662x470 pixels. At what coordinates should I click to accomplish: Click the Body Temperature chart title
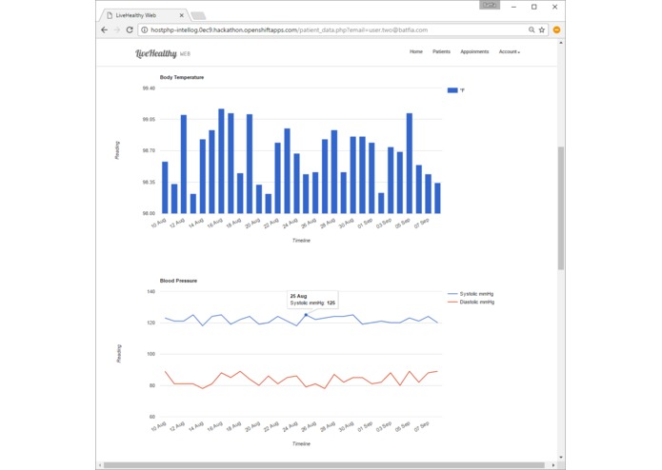tap(182, 77)
